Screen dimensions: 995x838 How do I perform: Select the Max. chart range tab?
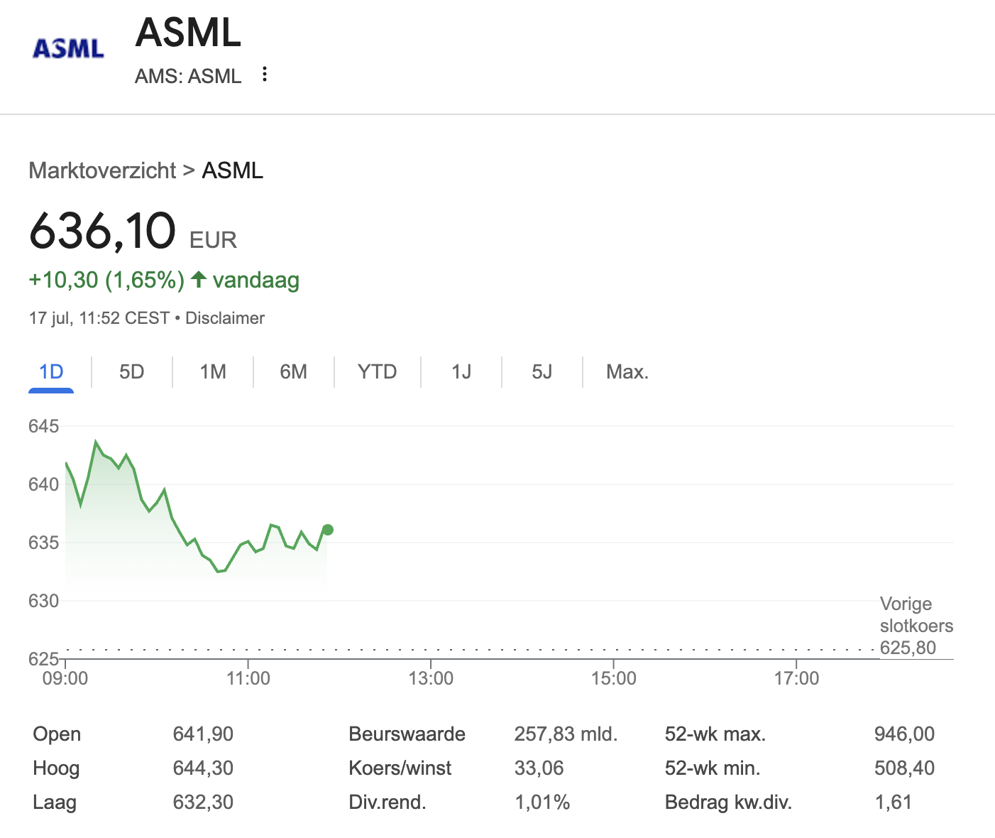pyautogui.click(x=627, y=372)
